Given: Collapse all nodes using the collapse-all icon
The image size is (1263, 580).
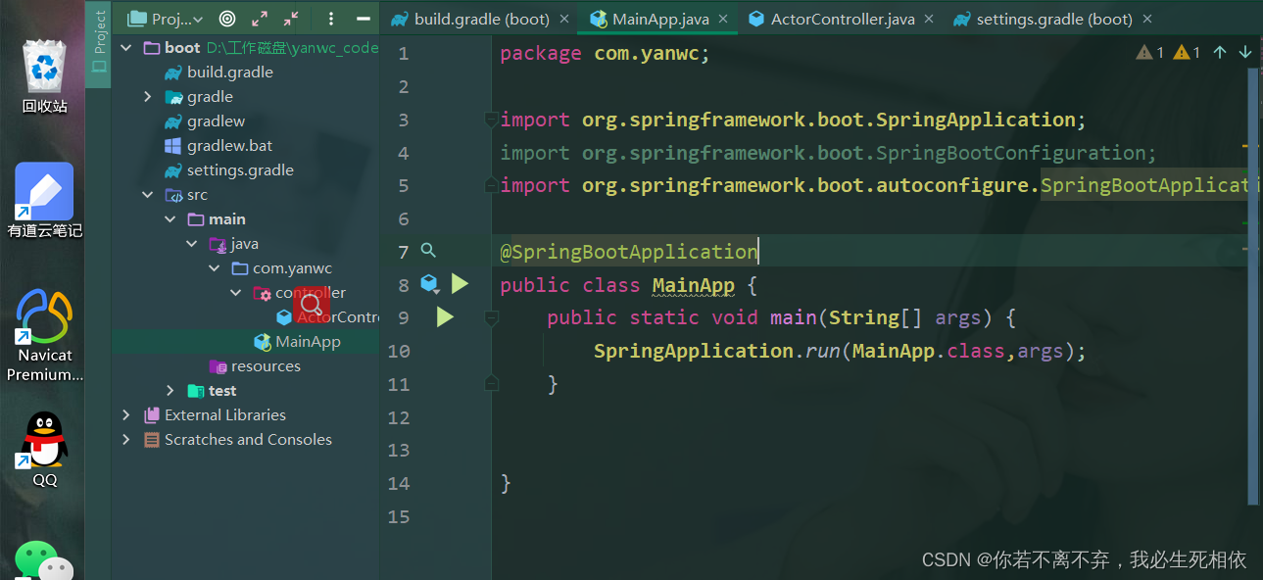Looking at the screenshot, I should click(287, 18).
